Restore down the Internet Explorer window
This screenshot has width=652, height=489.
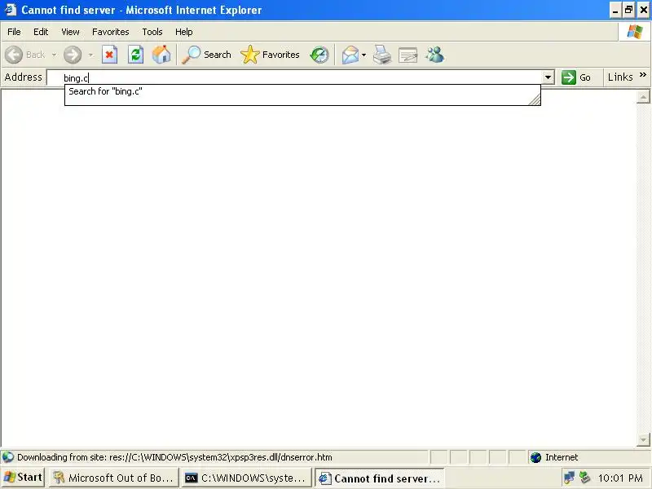628,10
